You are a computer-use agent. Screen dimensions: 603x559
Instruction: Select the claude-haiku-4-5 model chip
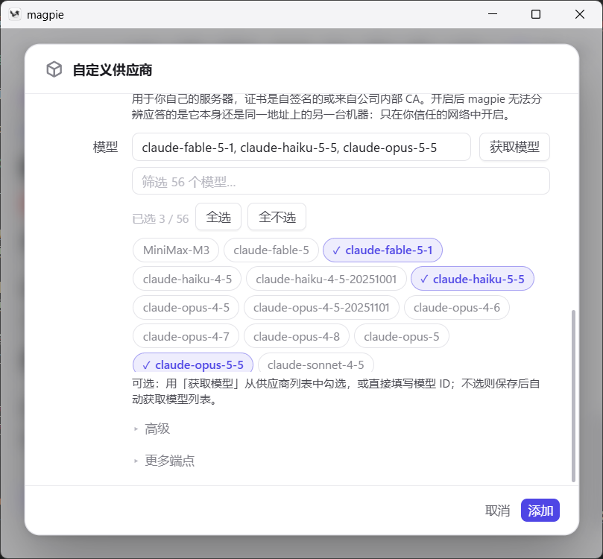click(187, 279)
